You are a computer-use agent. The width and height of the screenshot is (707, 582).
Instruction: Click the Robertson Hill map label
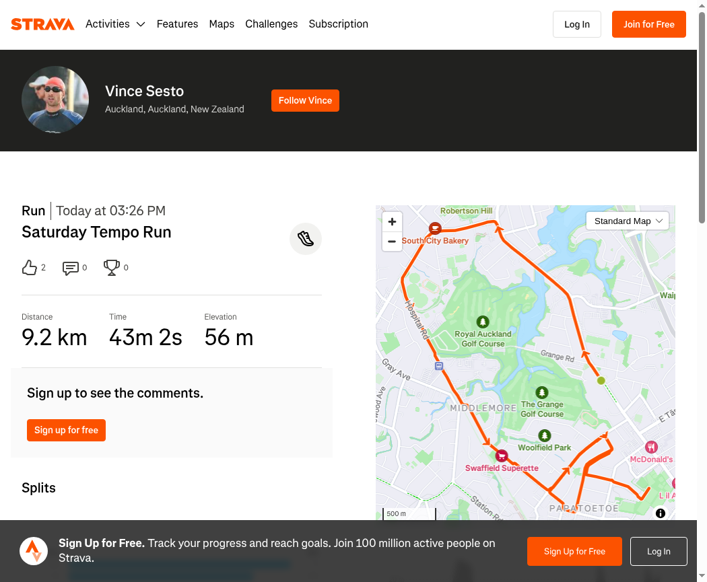point(466,211)
